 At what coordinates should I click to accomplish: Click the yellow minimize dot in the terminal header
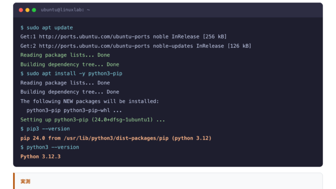coord(27,10)
